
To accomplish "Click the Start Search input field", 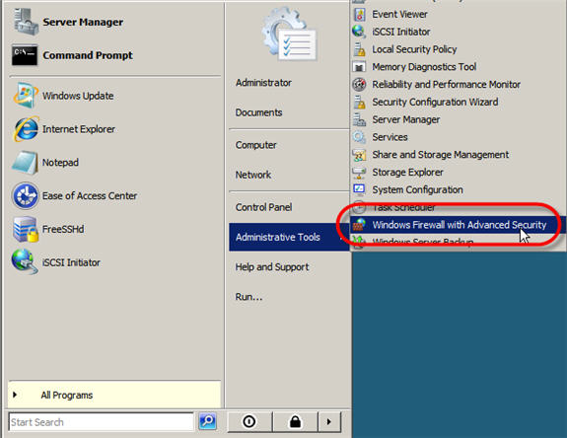I will click(101, 422).
